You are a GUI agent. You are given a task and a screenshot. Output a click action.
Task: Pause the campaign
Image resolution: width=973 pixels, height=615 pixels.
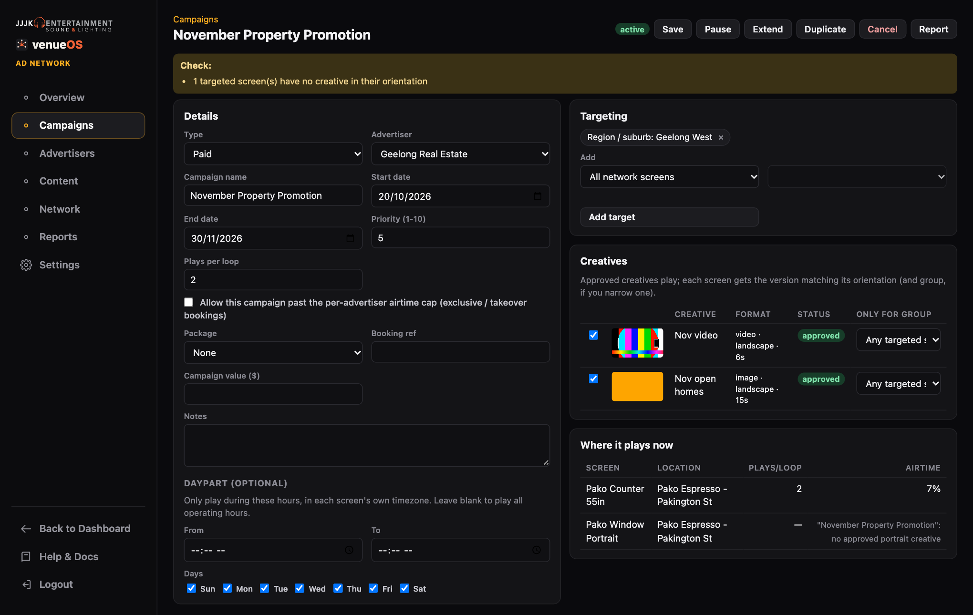click(718, 29)
